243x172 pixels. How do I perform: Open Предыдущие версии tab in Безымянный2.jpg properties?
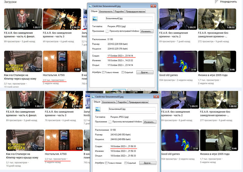[135, 11]
